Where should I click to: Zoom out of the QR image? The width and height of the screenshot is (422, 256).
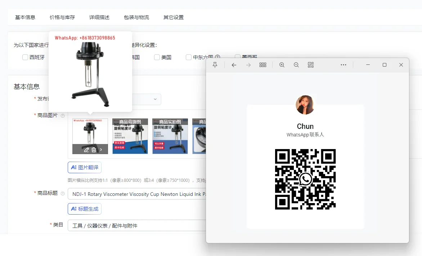click(296, 65)
